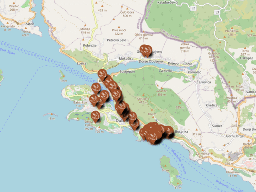Click the Šumet village label
The image size is (256, 192).
pyautogui.click(x=217, y=126)
